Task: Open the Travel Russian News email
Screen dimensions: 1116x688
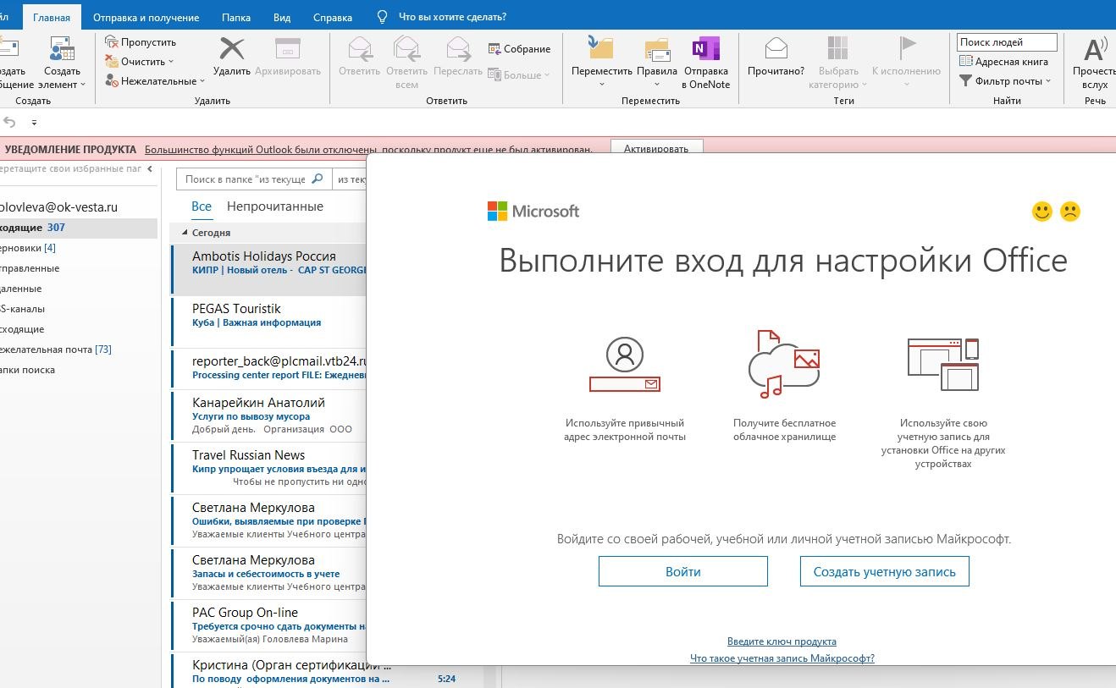Action: [268, 468]
